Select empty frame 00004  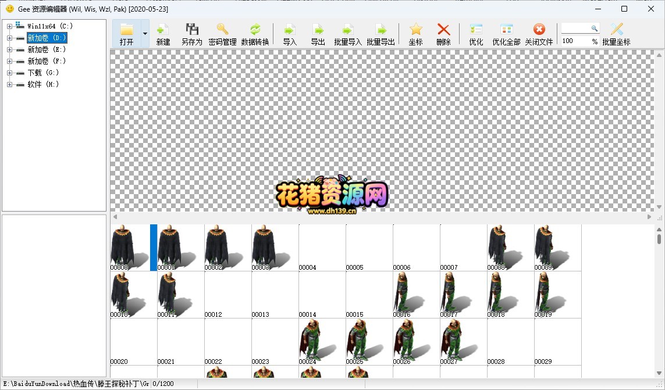322,248
